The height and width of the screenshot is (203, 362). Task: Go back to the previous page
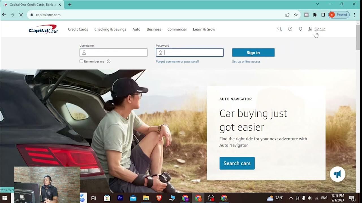coord(4,15)
